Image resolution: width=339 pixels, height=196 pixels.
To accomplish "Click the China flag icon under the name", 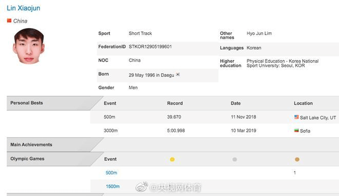I will click(x=9, y=21).
